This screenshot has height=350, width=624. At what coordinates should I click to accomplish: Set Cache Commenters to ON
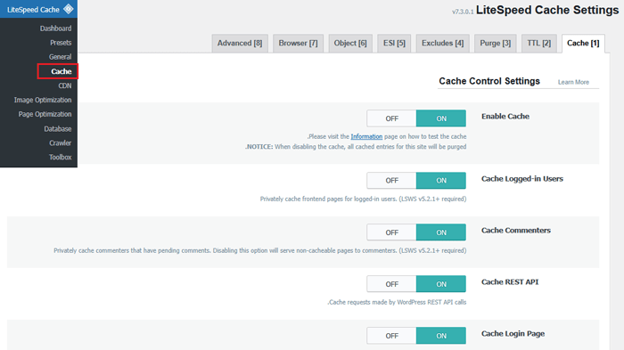(x=441, y=232)
